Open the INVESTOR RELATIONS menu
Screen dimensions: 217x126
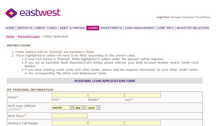(192, 28)
